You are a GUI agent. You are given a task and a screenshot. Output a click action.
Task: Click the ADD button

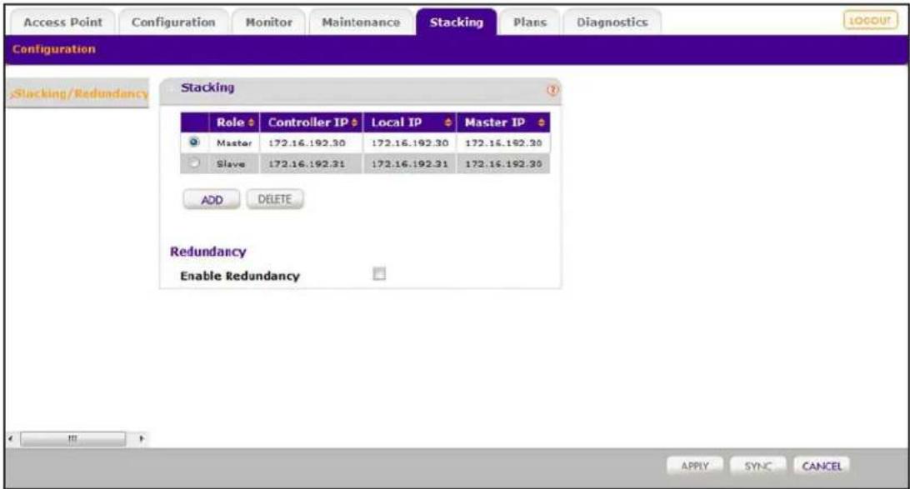click(x=212, y=200)
